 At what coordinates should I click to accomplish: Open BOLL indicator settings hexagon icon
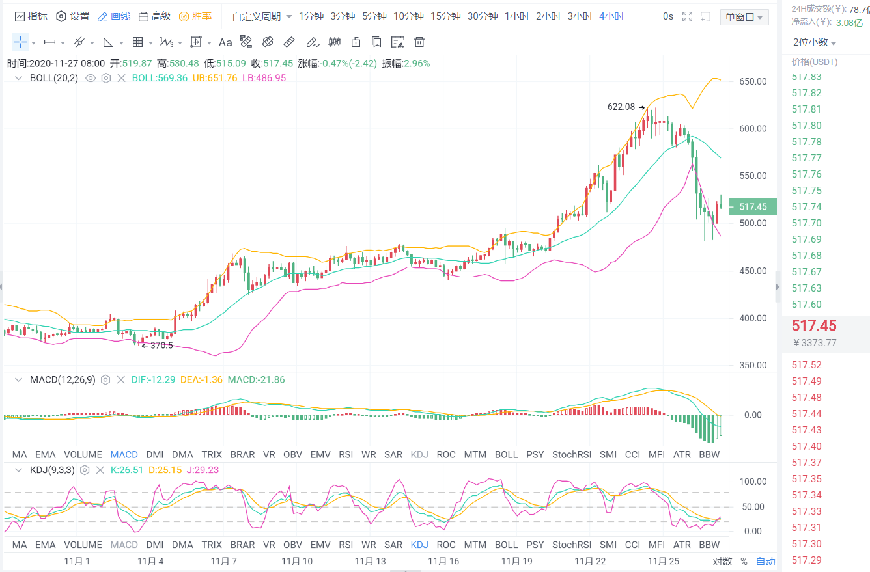(x=106, y=78)
